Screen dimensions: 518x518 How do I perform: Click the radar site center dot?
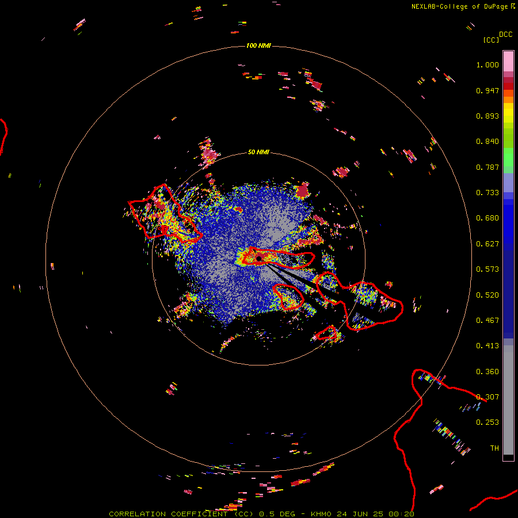click(x=259, y=258)
